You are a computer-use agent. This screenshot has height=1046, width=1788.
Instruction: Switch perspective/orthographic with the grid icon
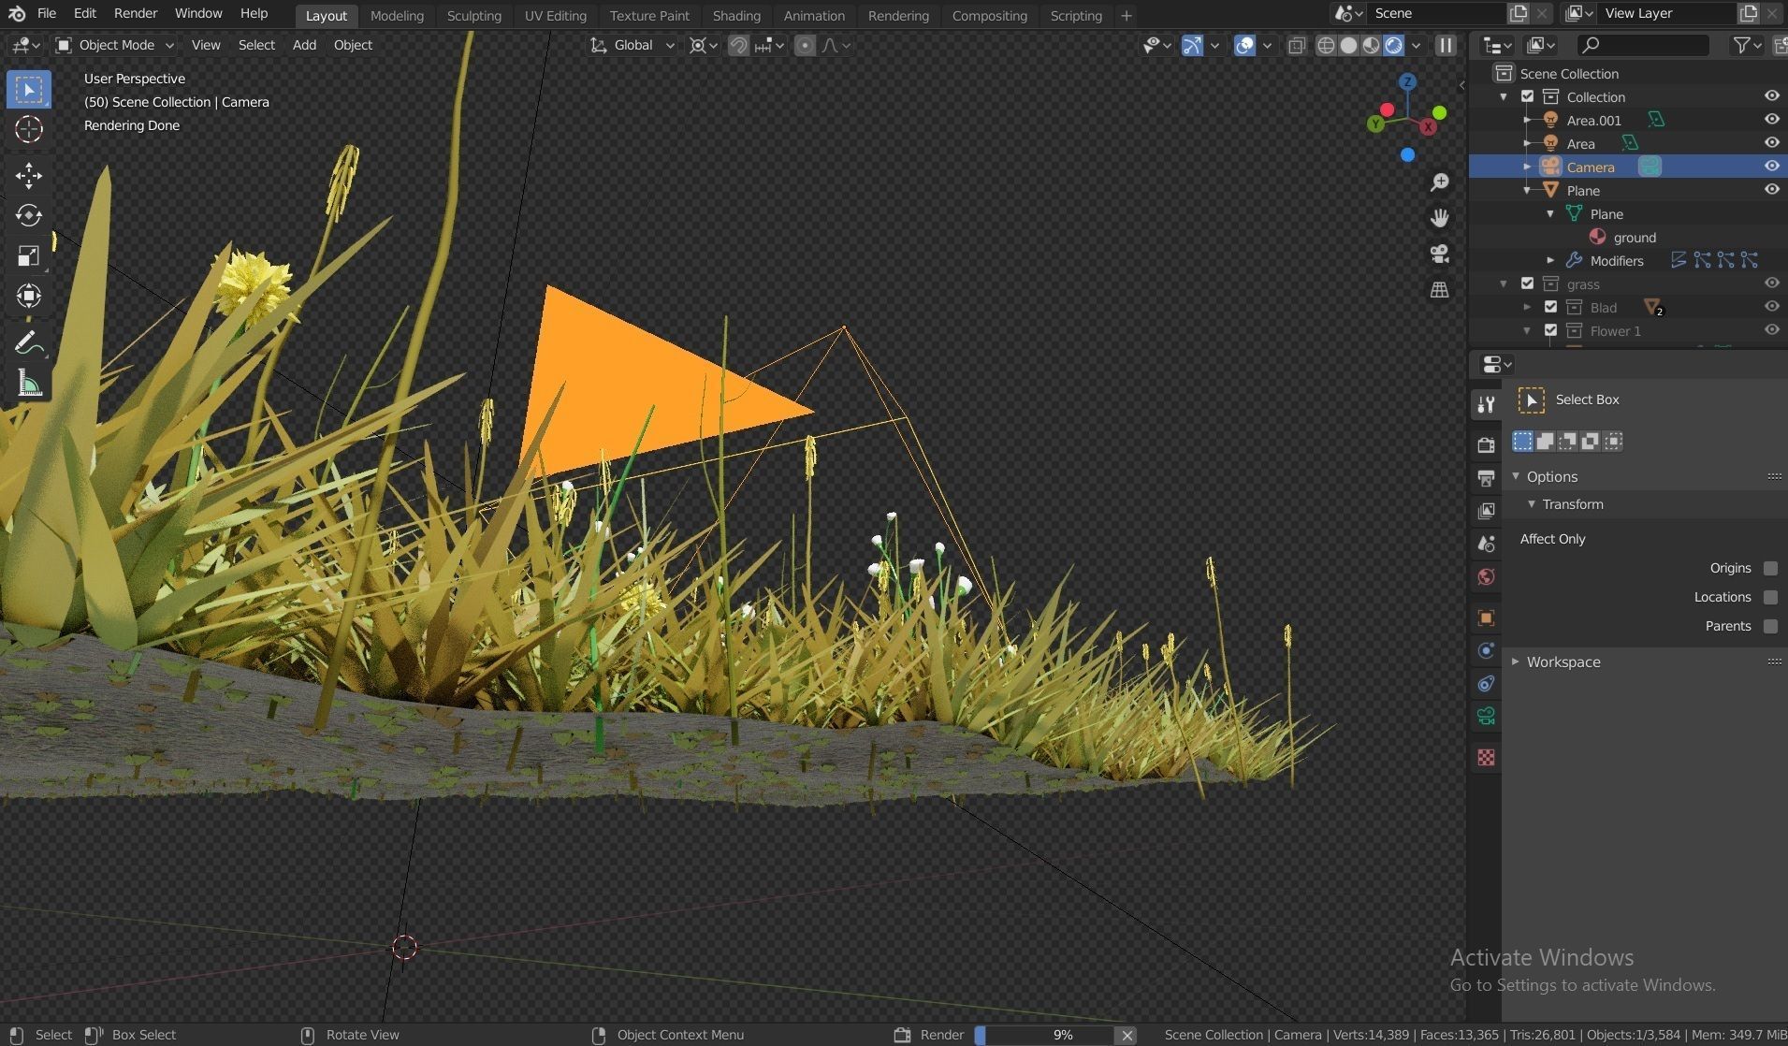pyautogui.click(x=1440, y=290)
